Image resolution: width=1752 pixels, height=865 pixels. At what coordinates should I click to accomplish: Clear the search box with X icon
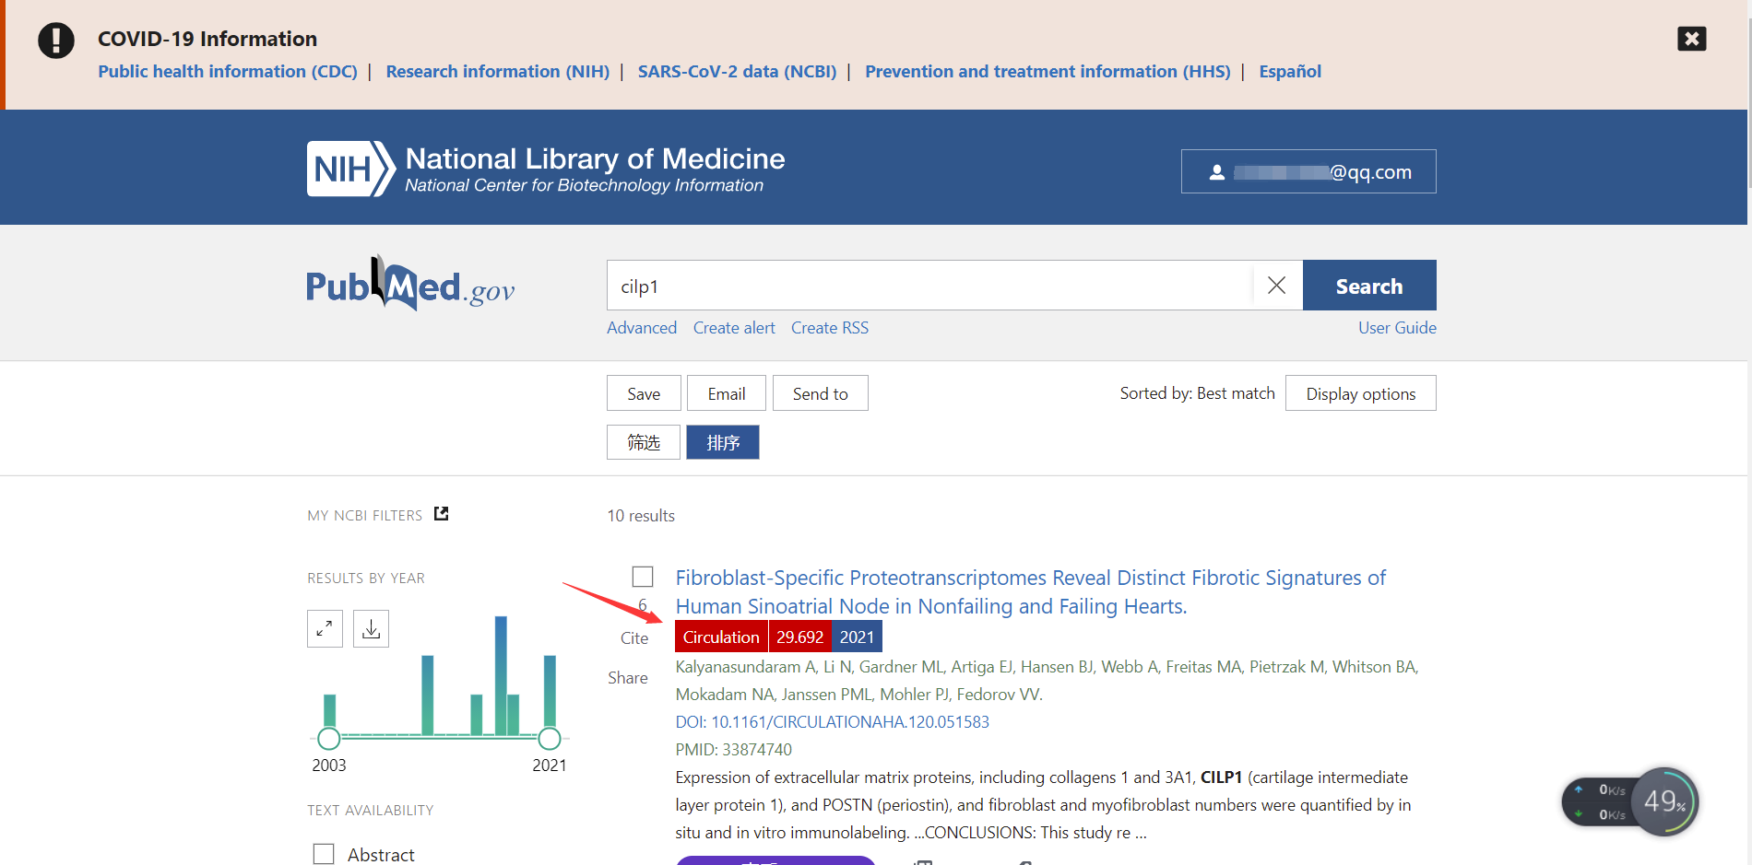pyautogui.click(x=1276, y=286)
